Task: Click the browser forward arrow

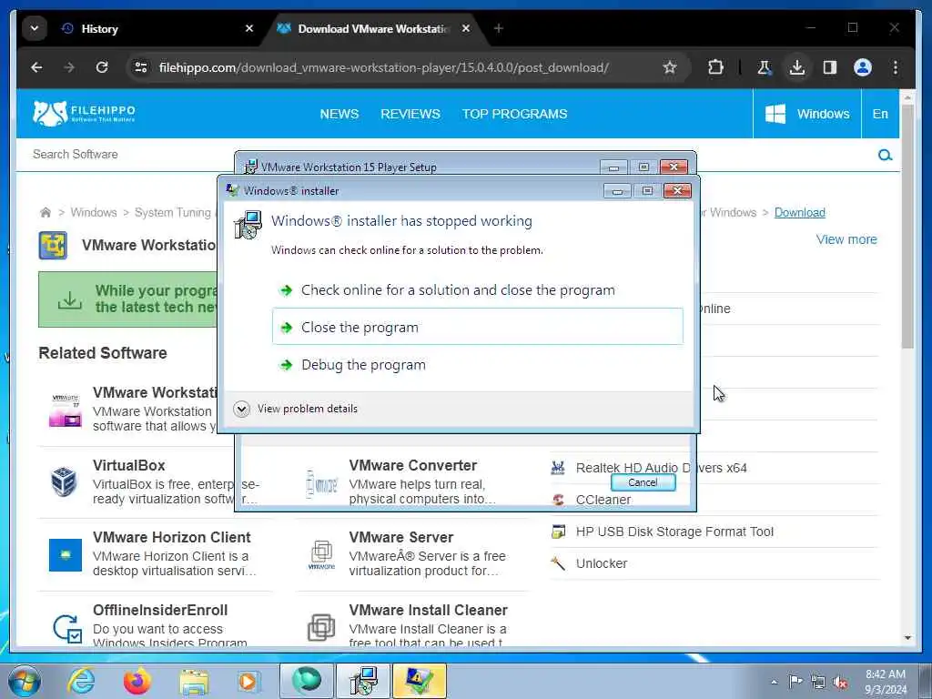Action: point(69,67)
